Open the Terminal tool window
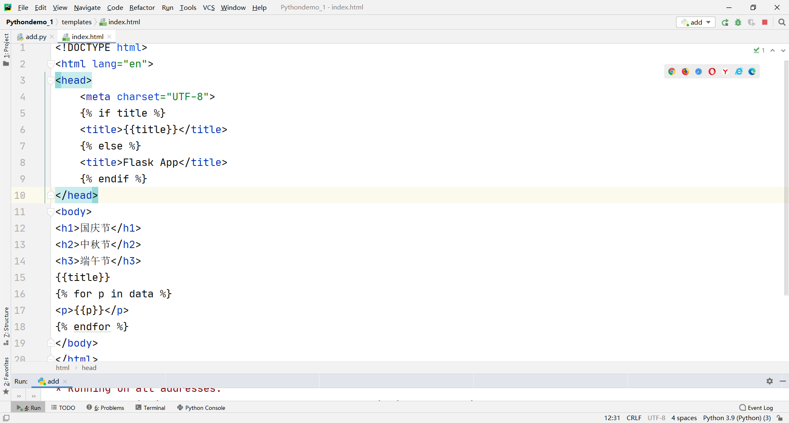 click(x=150, y=408)
